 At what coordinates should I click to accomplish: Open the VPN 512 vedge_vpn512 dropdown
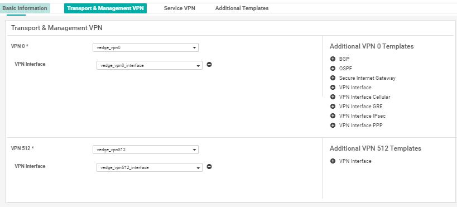click(146, 150)
